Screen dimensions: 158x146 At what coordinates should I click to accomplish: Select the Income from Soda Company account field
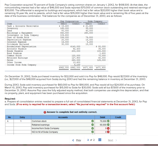(x=63, y=128)
